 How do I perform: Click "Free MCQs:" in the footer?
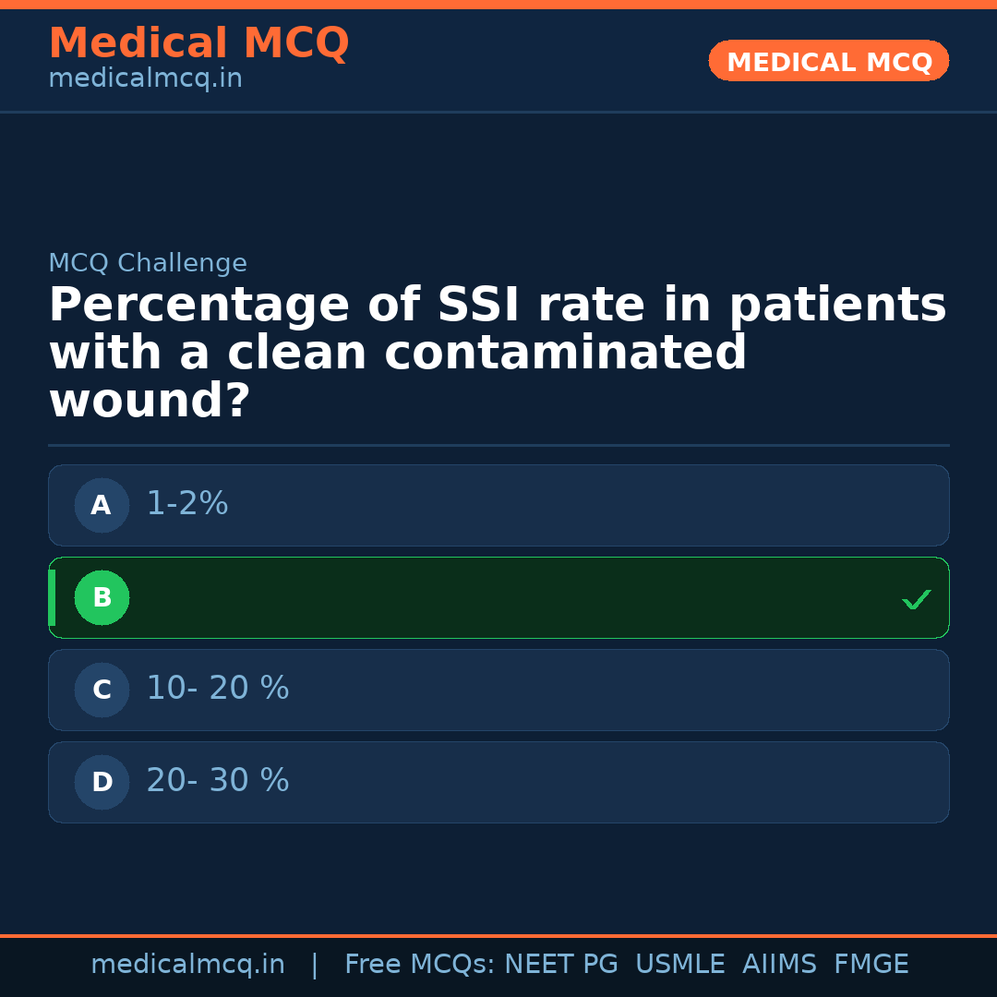click(419, 965)
